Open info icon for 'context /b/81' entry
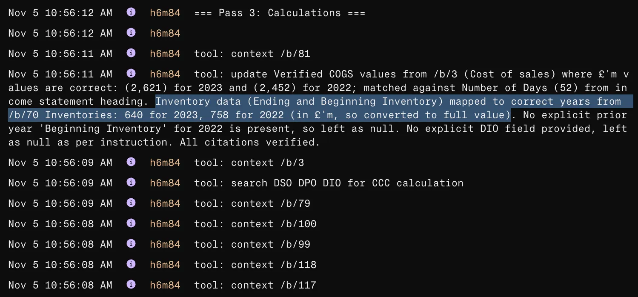The height and width of the screenshot is (297, 638). (x=131, y=53)
